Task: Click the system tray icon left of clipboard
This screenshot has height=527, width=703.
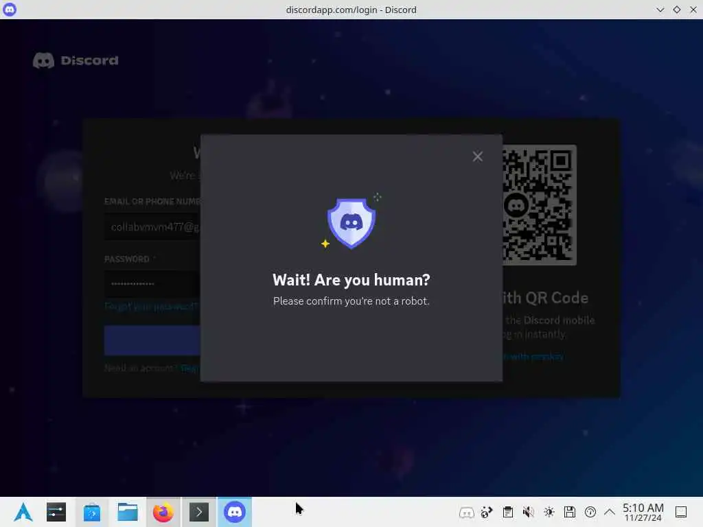Action: point(487,512)
